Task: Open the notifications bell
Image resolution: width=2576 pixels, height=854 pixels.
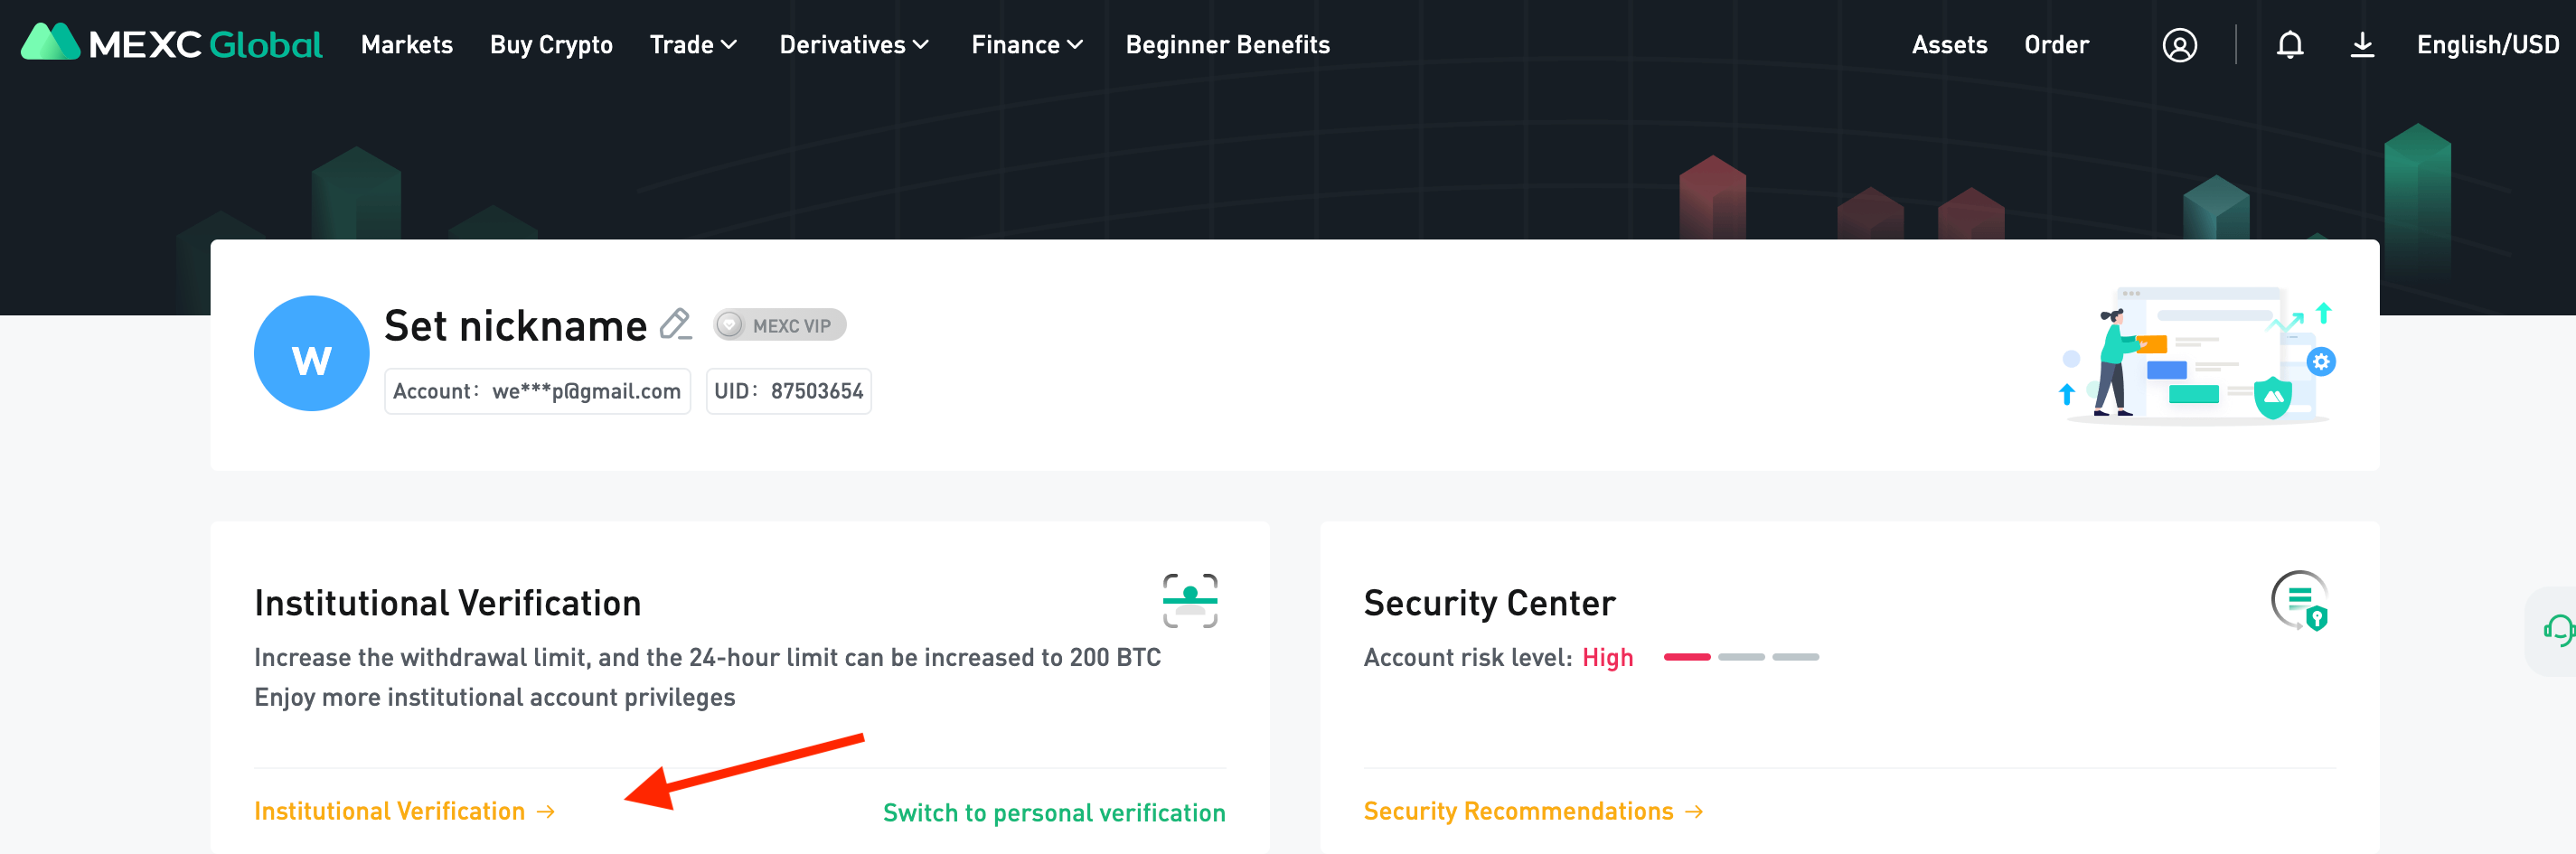Action: (2289, 45)
